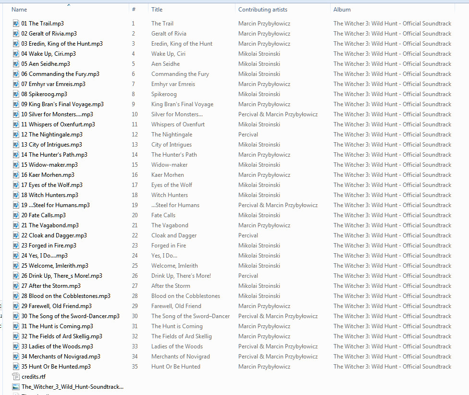
Task: Click the file name credits.rtf
Action: click(34, 377)
